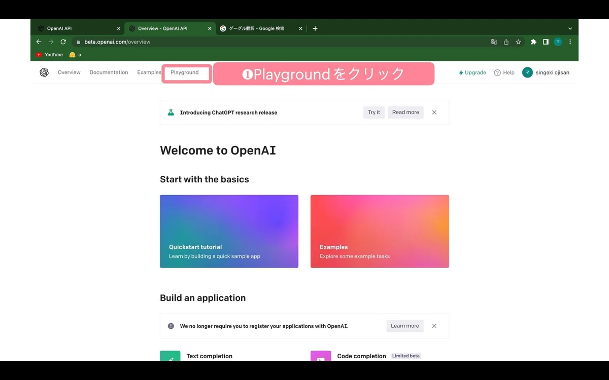Click the info icon in registration notice

(x=171, y=326)
